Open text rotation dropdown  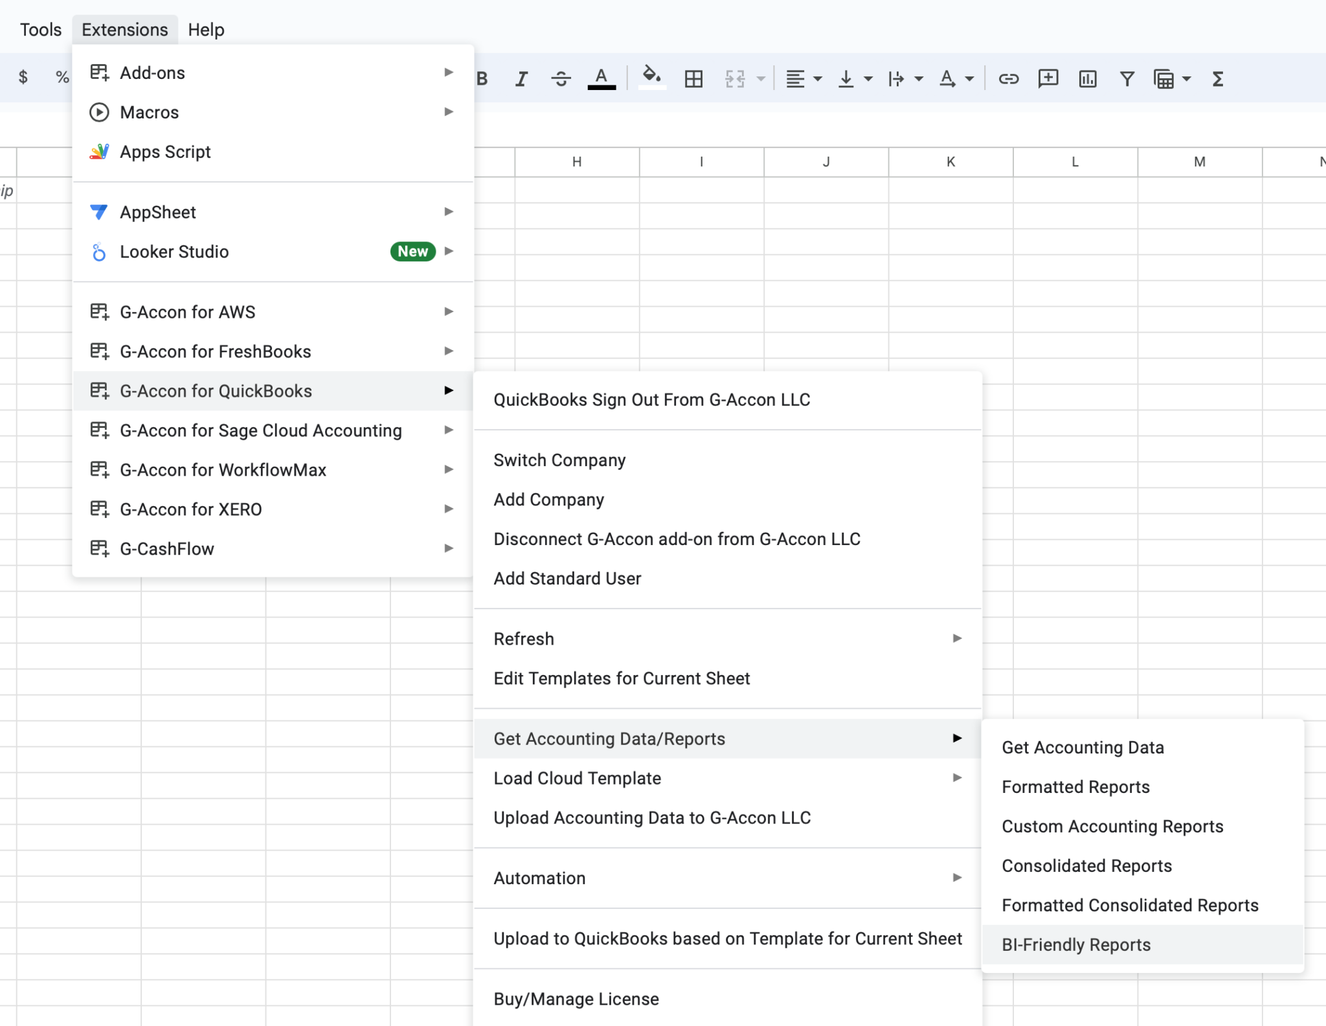tap(956, 79)
